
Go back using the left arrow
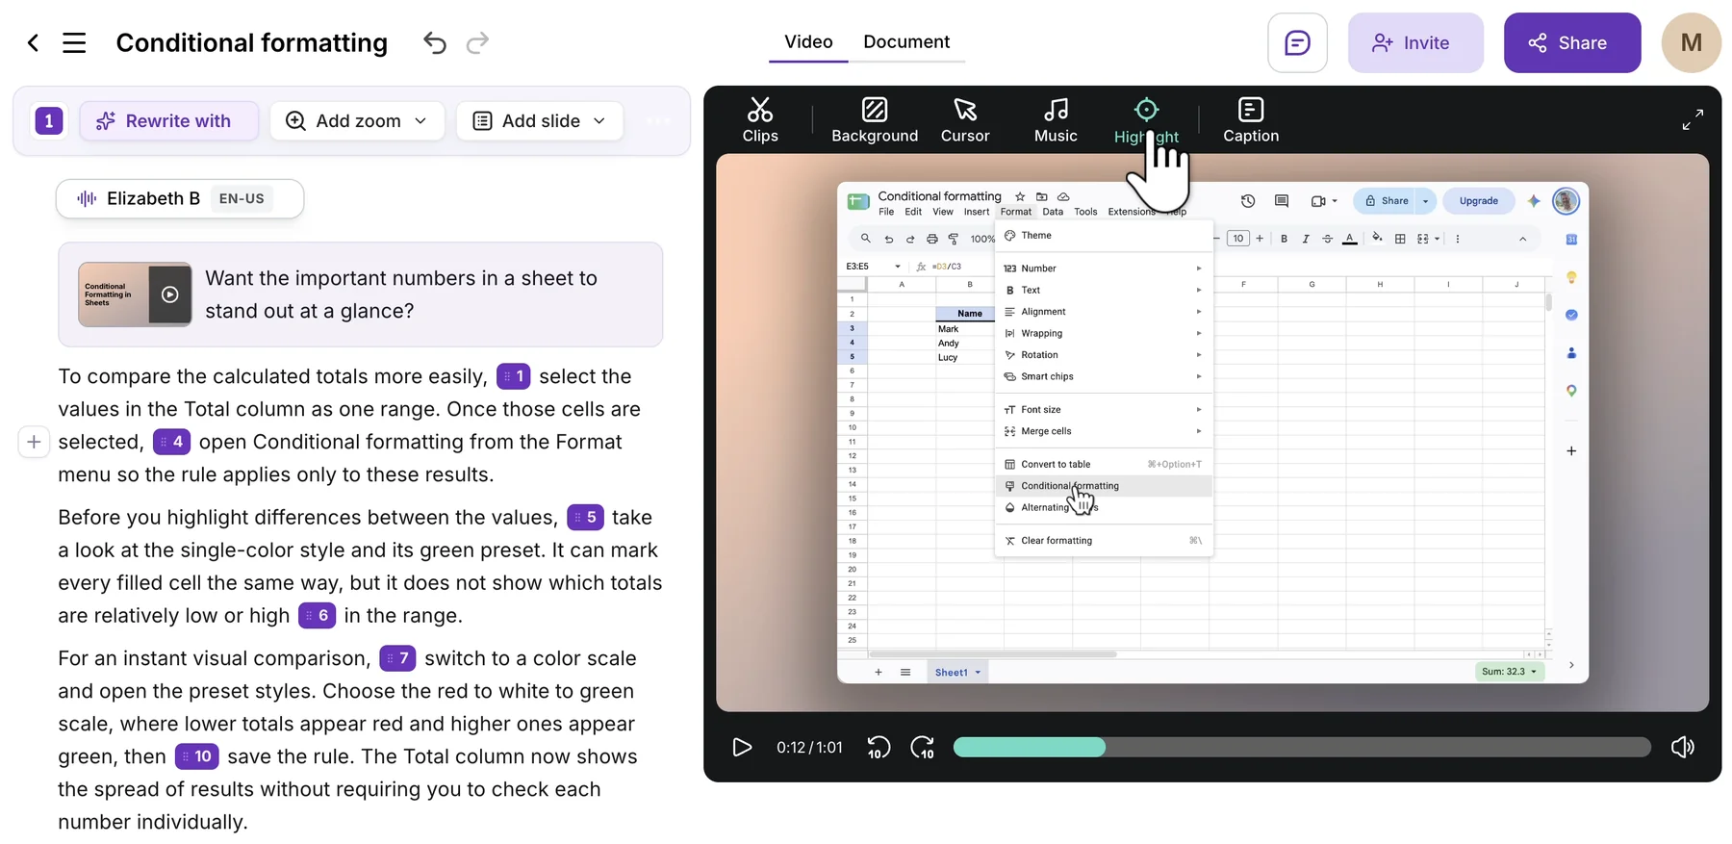tap(33, 43)
